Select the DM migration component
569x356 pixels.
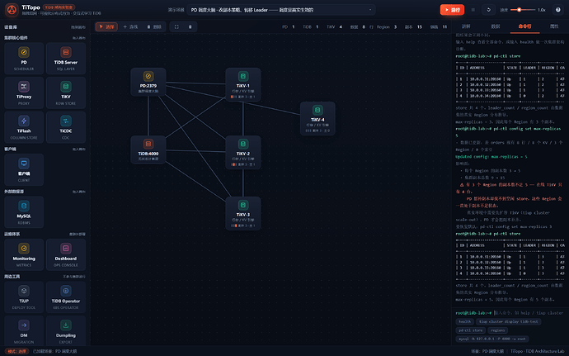pyautogui.click(x=24, y=330)
